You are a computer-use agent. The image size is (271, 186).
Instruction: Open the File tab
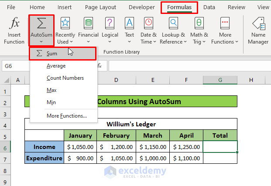[11, 7]
